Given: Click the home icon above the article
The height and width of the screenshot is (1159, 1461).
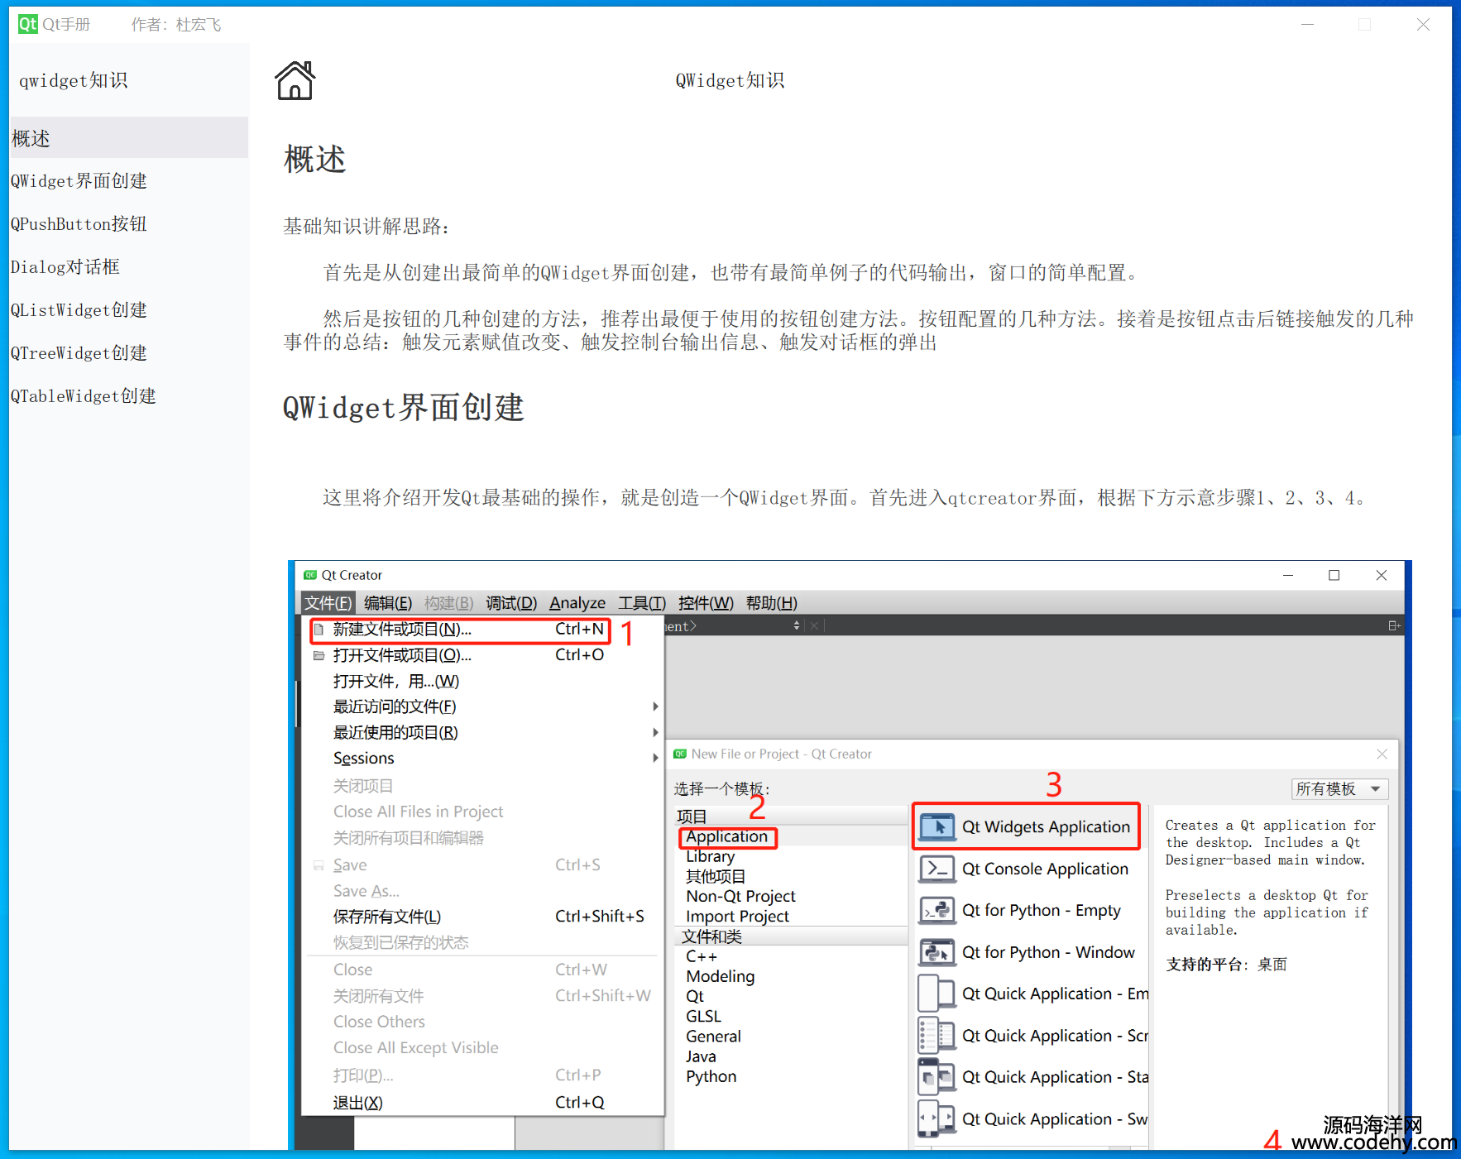Looking at the screenshot, I should 295,80.
